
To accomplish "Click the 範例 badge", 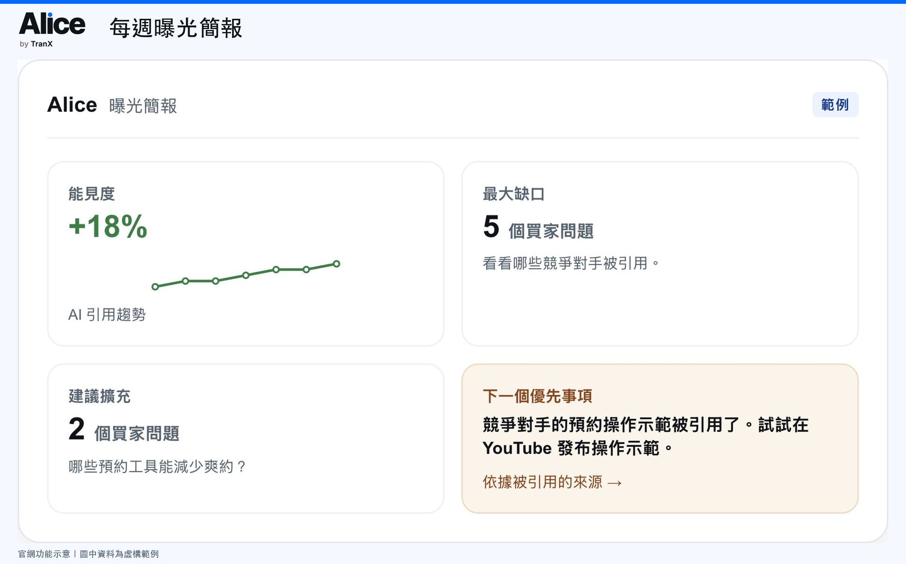I will [835, 104].
